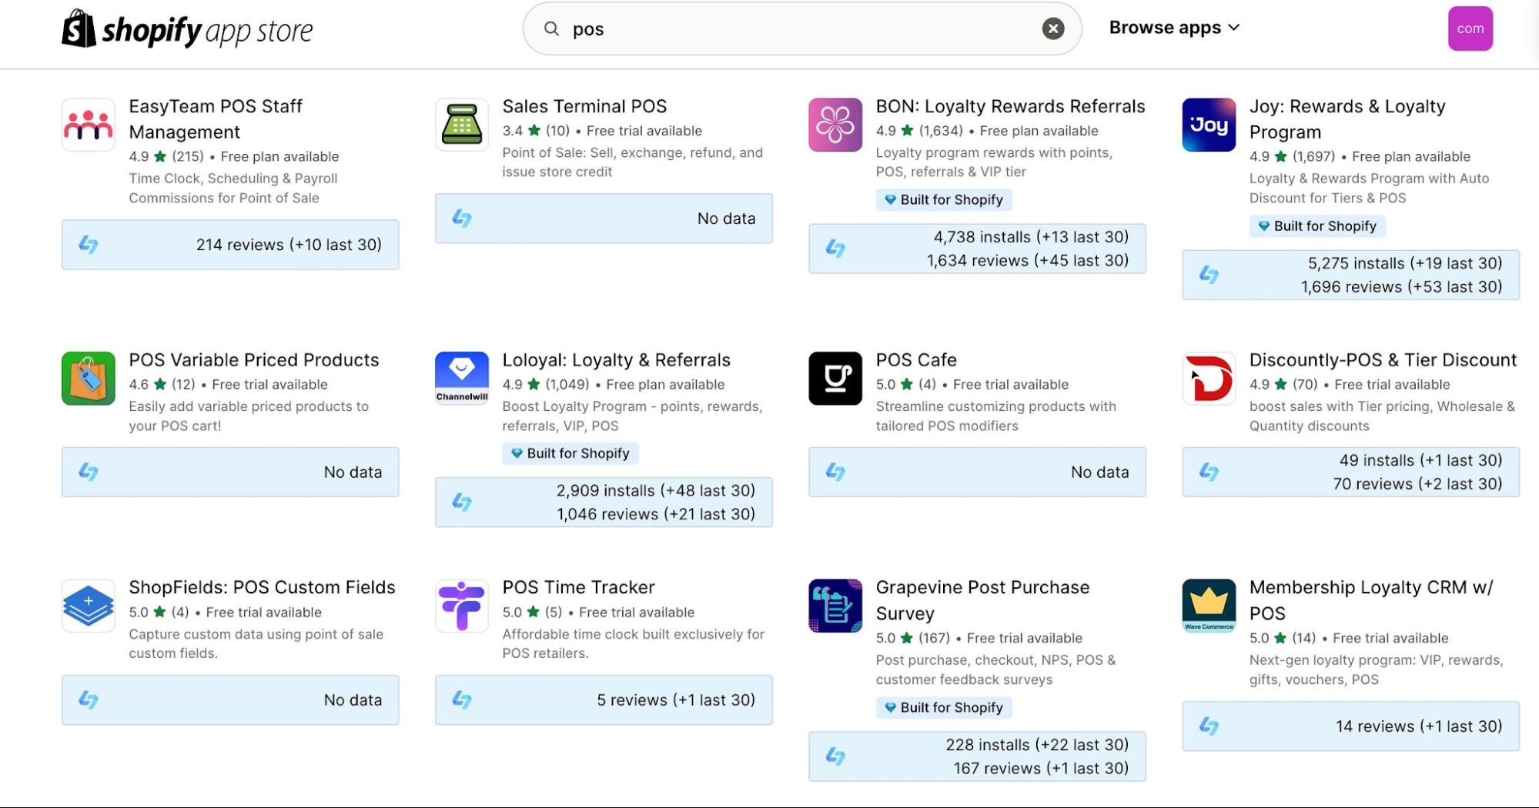Open Loloyal: Loyalty & Referrals title
Screen dimensions: 1539x808
tap(616, 360)
